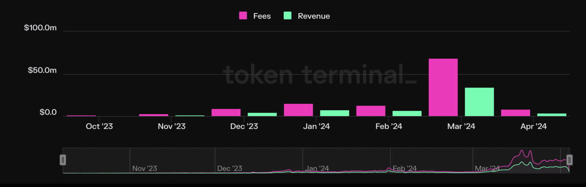Select the Mar '24 Fees bar

pyautogui.click(x=443, y=87)
